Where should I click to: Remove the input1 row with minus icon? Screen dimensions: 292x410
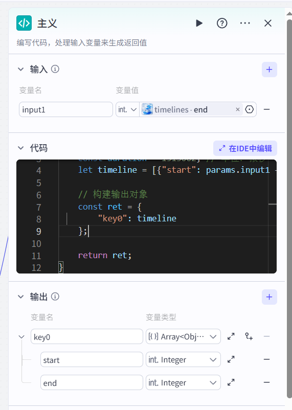tap(266, 109)
